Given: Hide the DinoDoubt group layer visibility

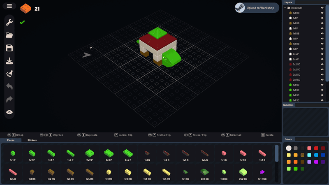Looking at the screenshot, I should [322, 8].
